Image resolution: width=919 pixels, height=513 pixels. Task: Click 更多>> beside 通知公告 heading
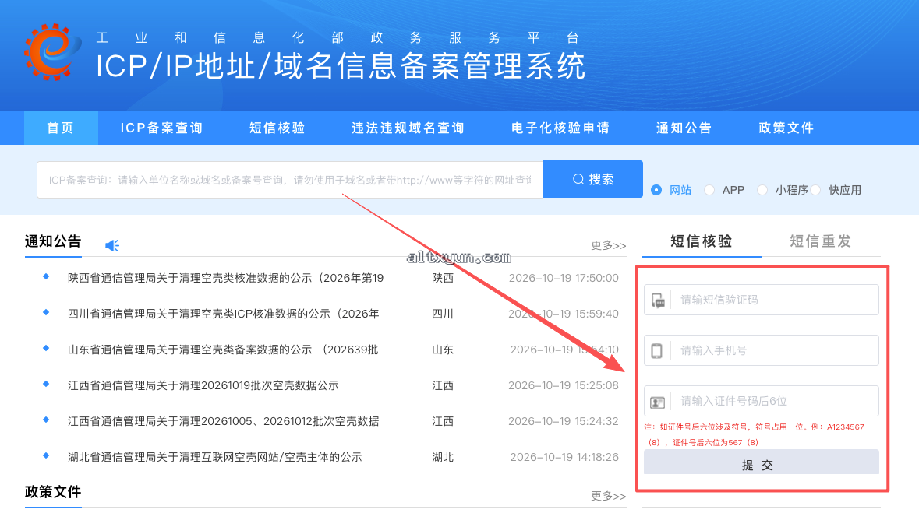coord(608,245)
